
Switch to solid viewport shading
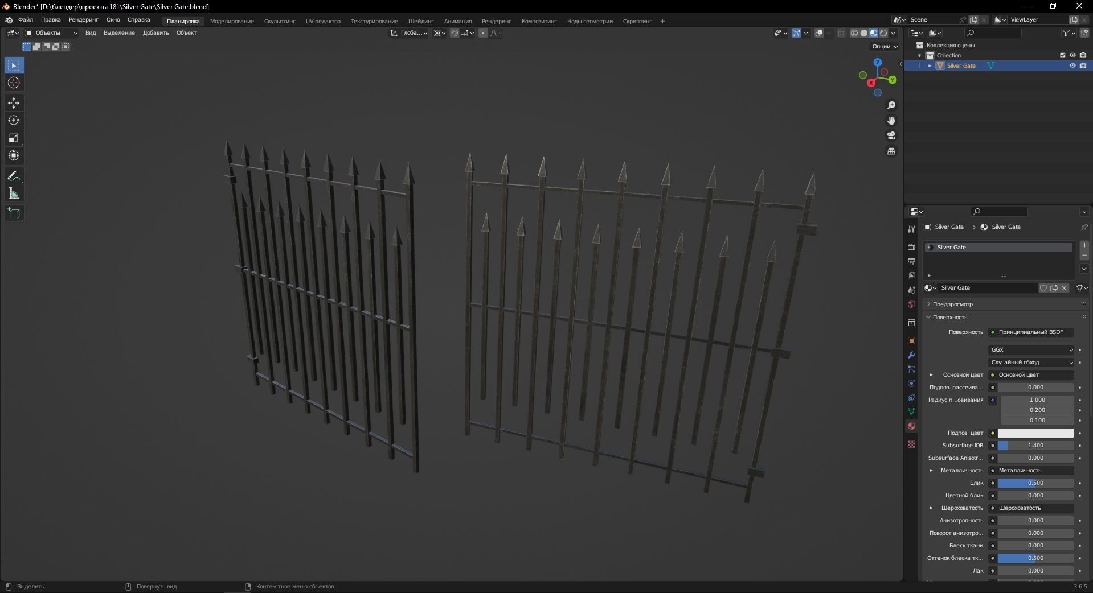[x=864, y=33]
